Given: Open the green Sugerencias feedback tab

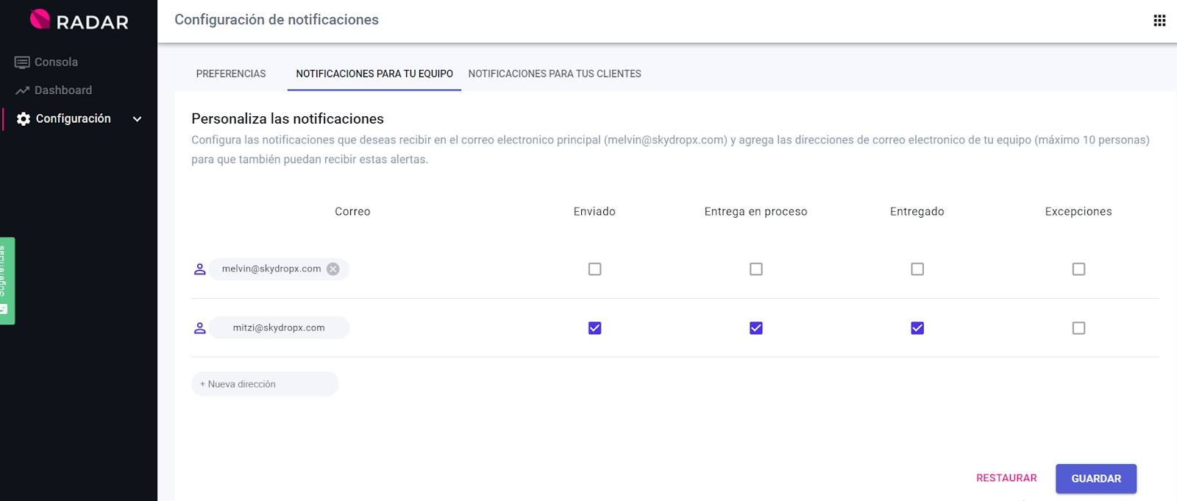Looking at the screenshot, I should coord(7,280).
